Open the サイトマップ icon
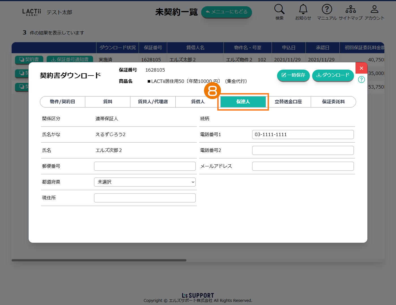 click(350, 10)
